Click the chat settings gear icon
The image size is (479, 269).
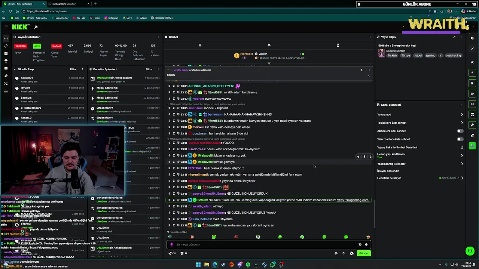(344, 253)
